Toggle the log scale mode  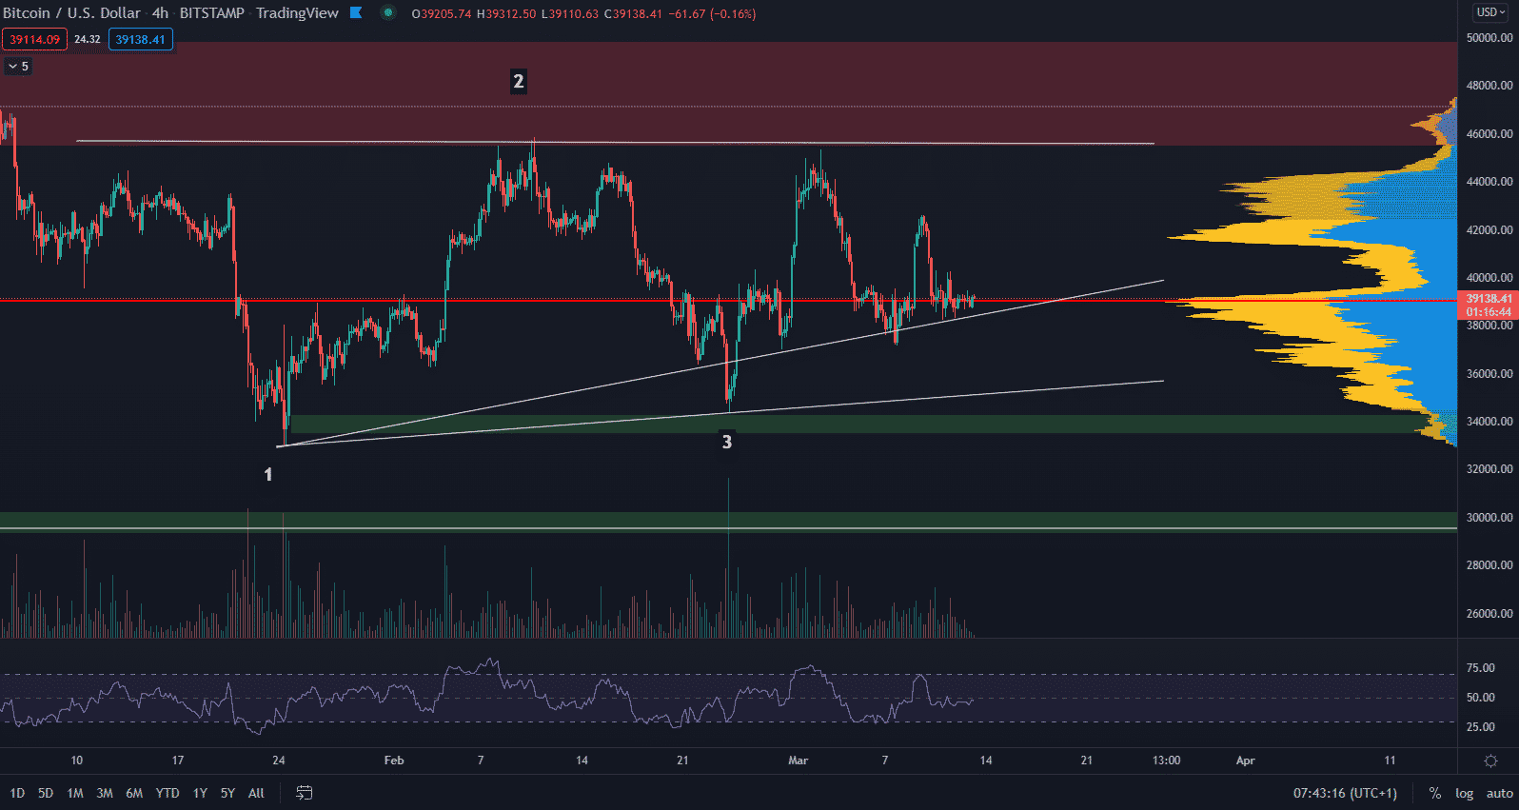(1464, 793)
